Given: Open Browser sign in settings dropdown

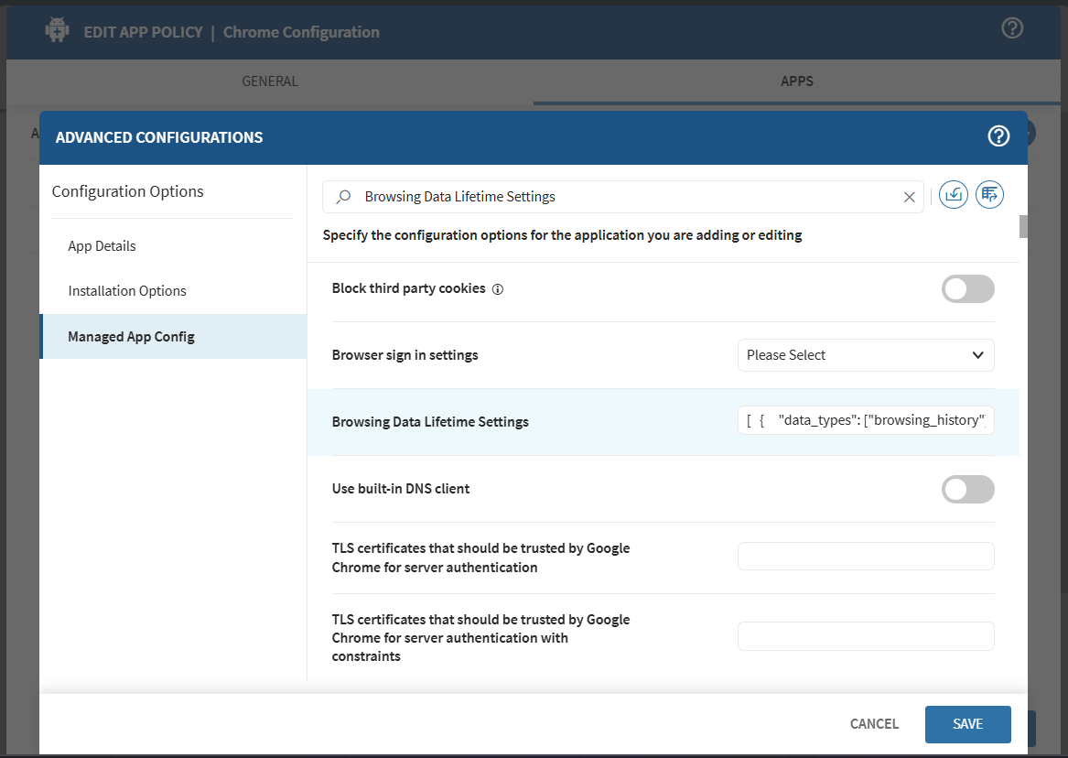Looking at the screenshot, I should (865, 355).
